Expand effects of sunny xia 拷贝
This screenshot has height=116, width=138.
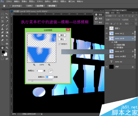[135, 56]
